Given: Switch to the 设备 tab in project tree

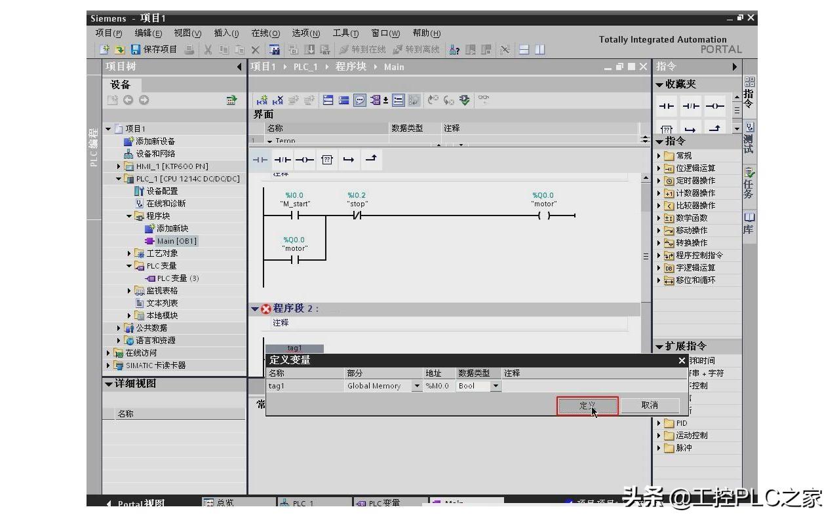Looking at the screenshot, I should pyautogui.click(x=121, y=85).
